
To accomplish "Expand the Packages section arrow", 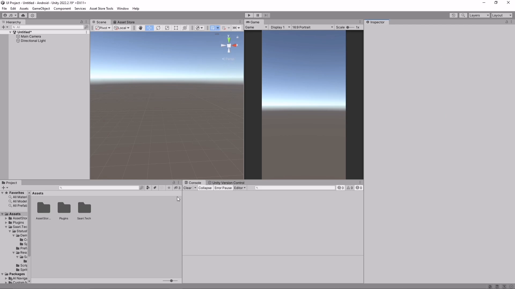I will point(2,274).
